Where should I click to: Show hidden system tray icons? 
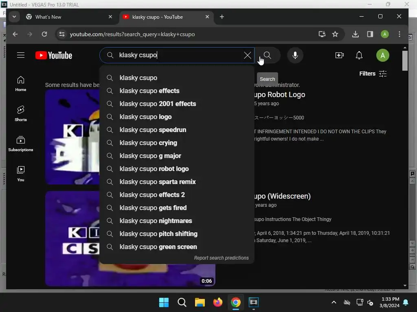coord(334,302)
